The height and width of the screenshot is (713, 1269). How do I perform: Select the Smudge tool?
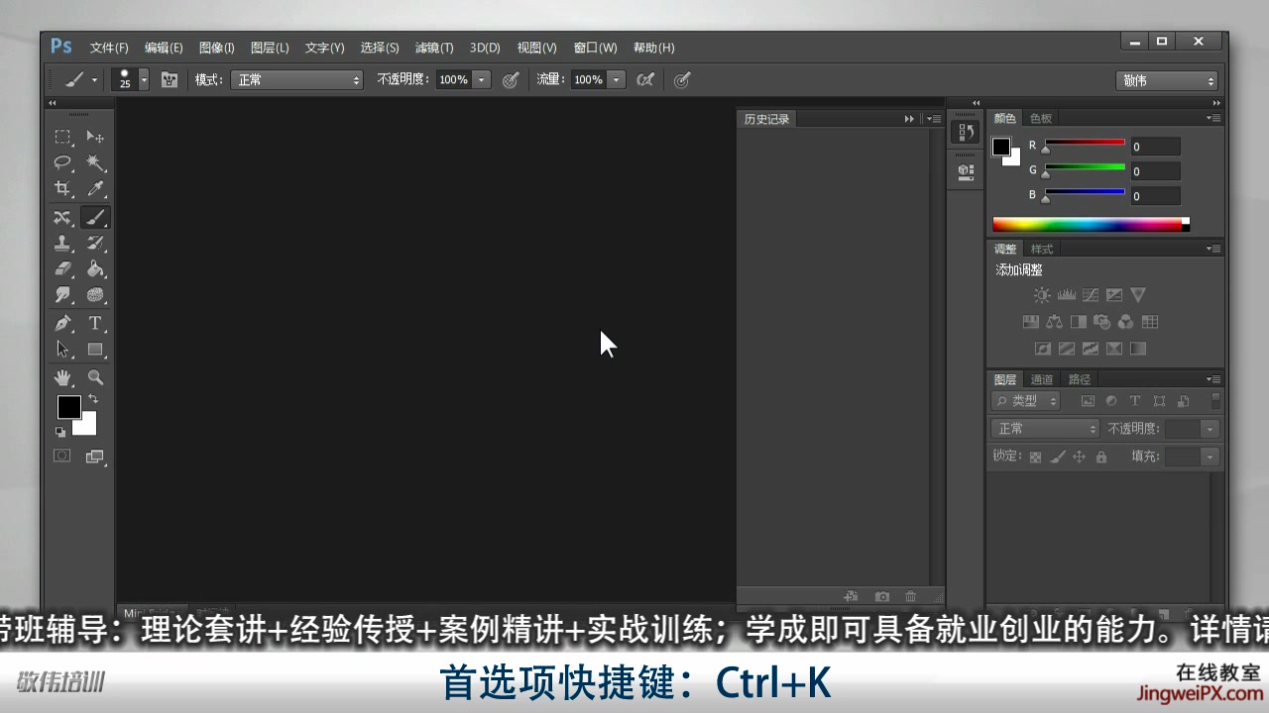pos(62,294)
